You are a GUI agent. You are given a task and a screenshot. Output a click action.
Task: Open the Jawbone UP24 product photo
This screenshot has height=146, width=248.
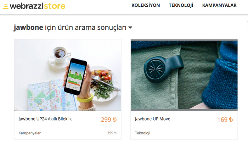tap(68, 75)
